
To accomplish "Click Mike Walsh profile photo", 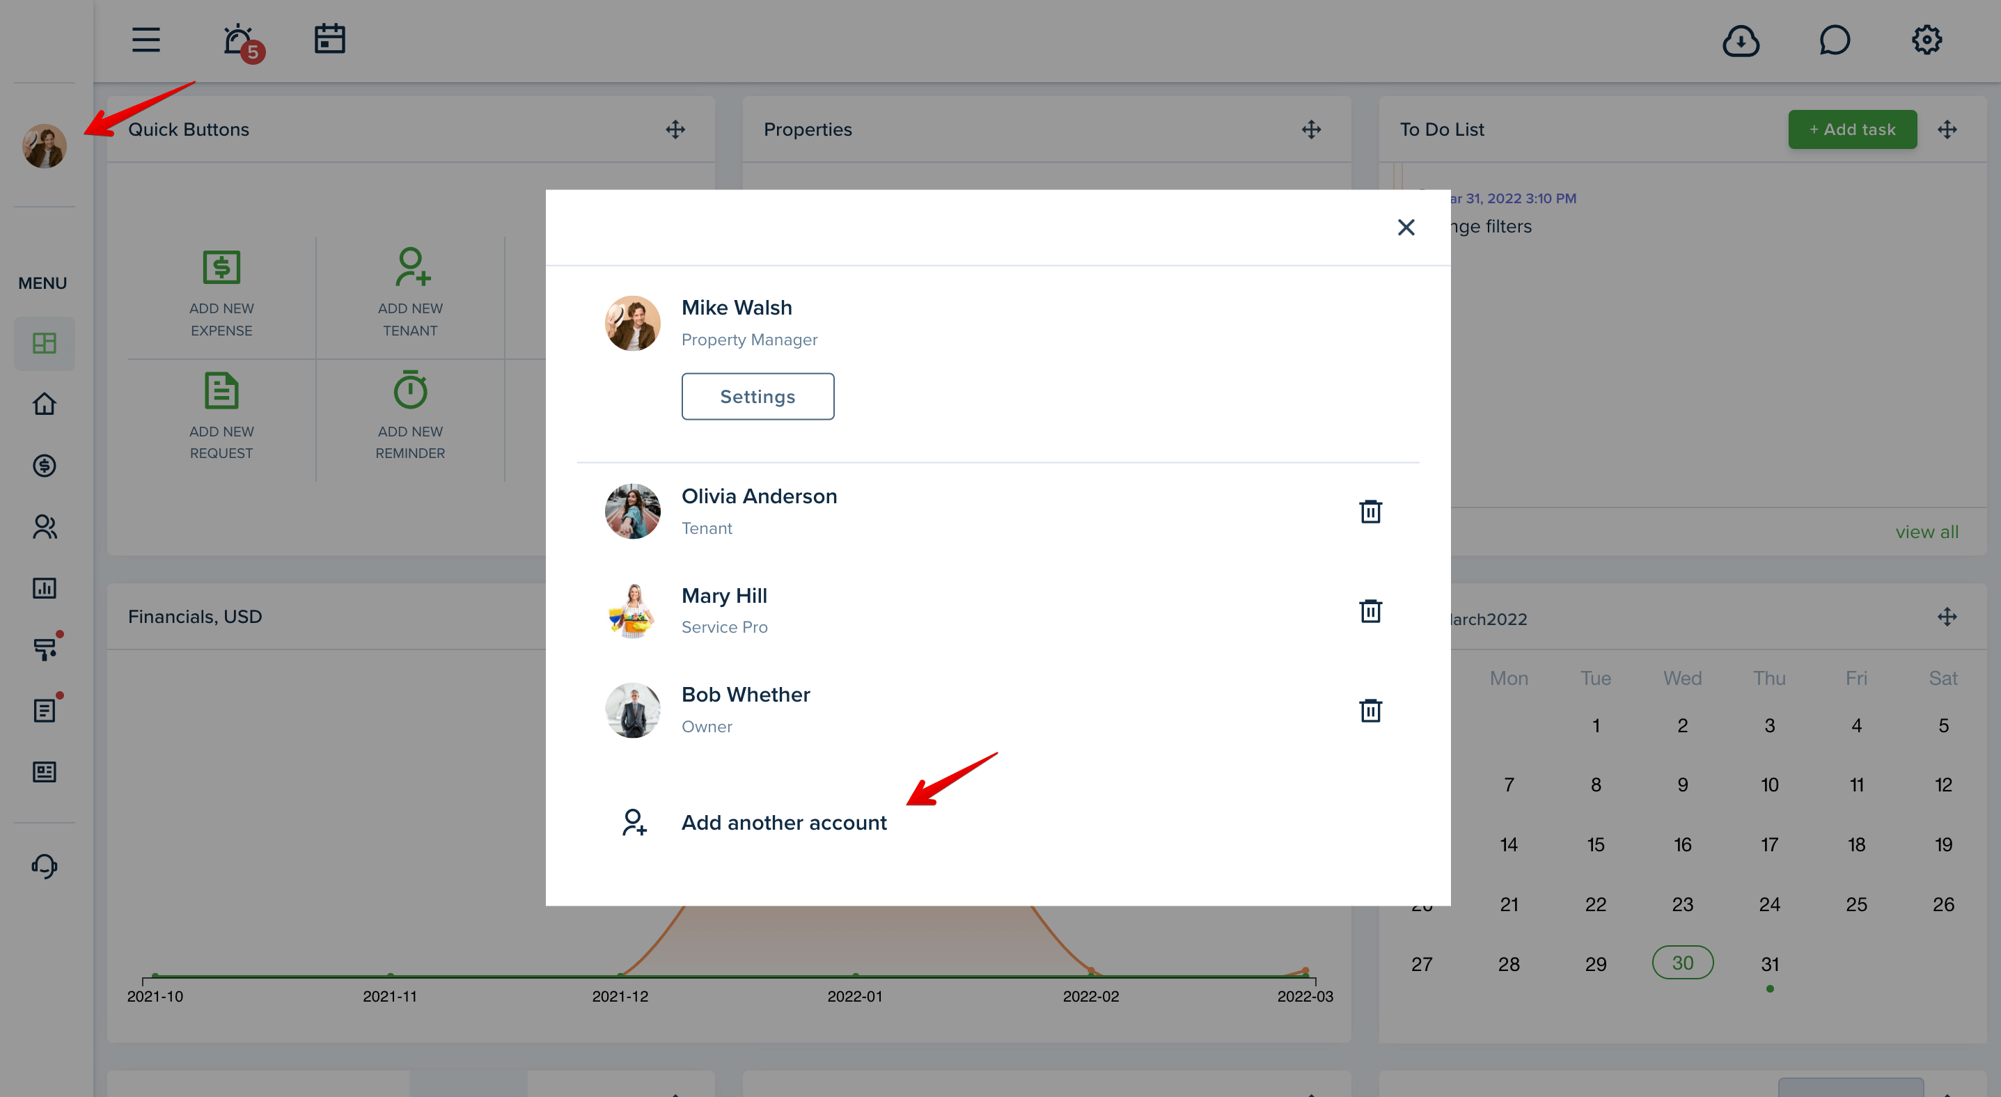I will click(x=632, y=323).
